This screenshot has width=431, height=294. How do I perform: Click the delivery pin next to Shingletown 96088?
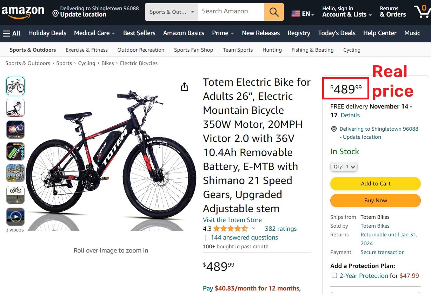[334, 129]
